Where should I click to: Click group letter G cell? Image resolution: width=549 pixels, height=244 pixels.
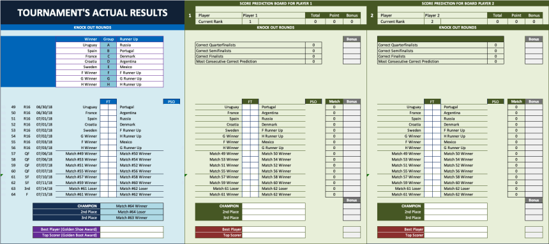click(109, 78)
